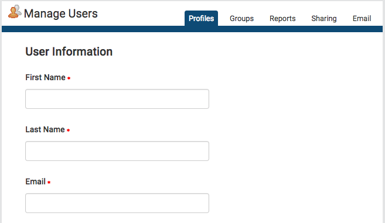The image size is (385, 223).
Task: Click the First Name field label
Action: [46, 77]
